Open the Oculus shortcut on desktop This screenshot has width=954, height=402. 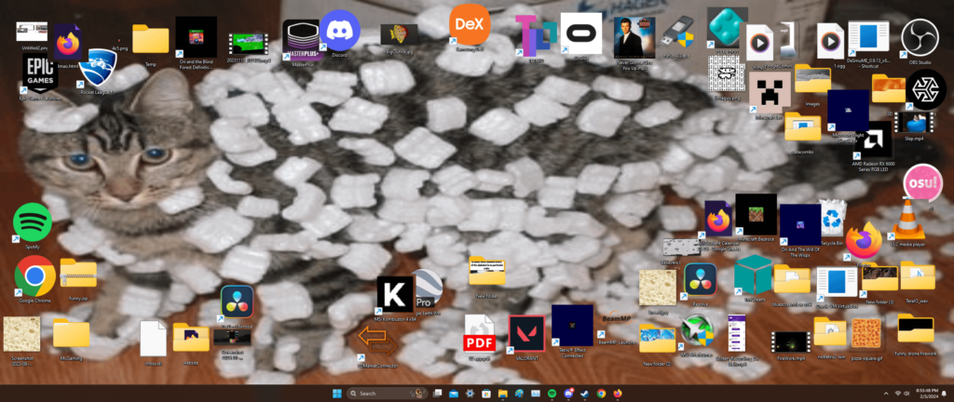coord(581,33)
